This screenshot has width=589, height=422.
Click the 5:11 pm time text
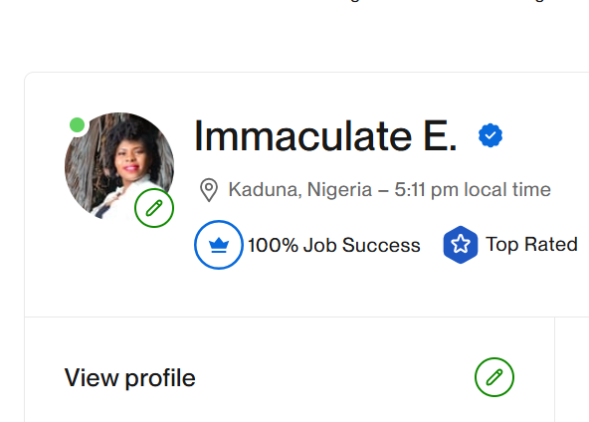(x=427, y=190)
